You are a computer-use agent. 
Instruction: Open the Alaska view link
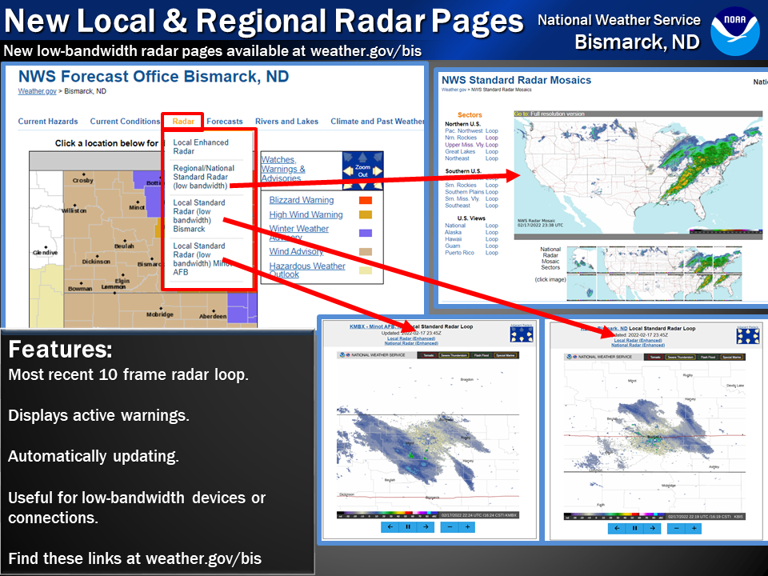(x=453, y=233)
